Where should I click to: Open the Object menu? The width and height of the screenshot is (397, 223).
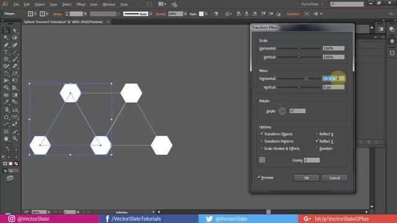point(40,4)
